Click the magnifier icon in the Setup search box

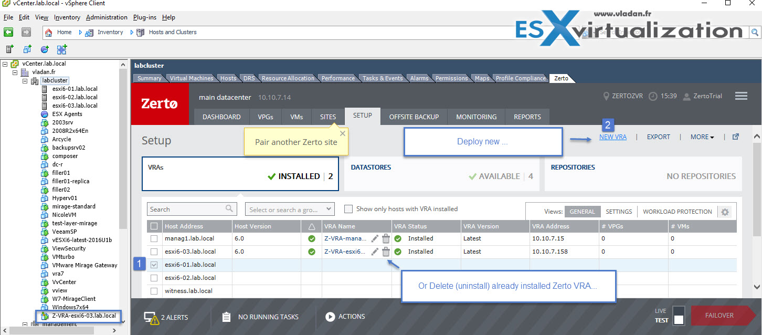[229, 208]
